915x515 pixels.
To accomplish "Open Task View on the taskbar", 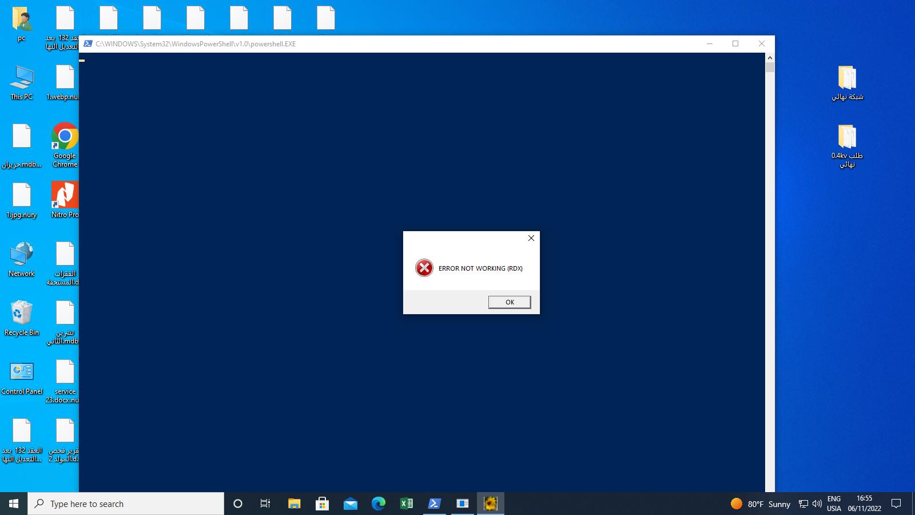I will [x=265, y=504].
